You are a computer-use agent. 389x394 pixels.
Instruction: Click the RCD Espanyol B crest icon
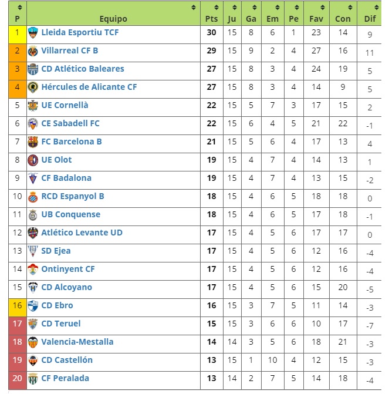(x=33, y=197)
